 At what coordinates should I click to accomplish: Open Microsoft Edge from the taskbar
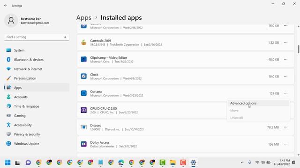pyautogui.click(x=121, y=162)
